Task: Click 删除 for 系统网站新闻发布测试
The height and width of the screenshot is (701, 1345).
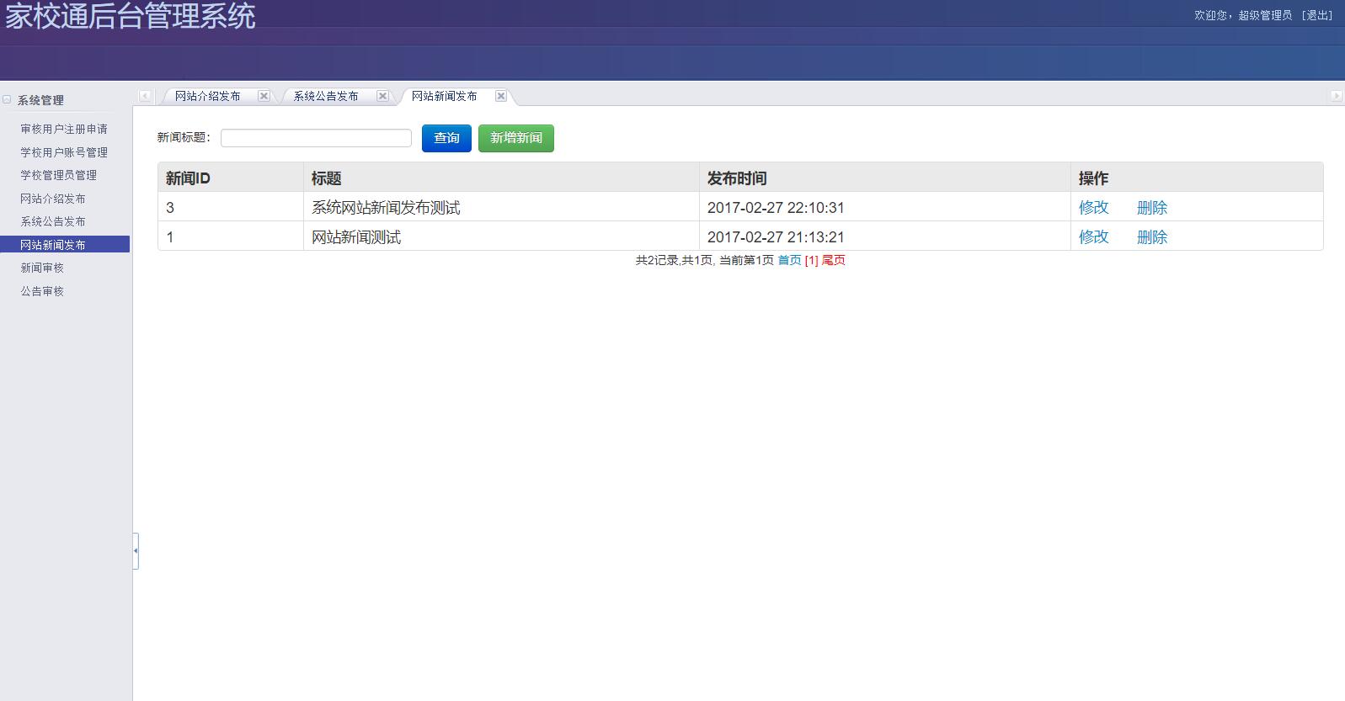Action: pos(1152,207)
